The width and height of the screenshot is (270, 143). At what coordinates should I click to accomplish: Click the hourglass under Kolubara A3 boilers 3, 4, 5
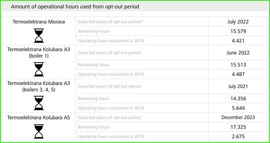pyautogui.click(x=39, y=103)
